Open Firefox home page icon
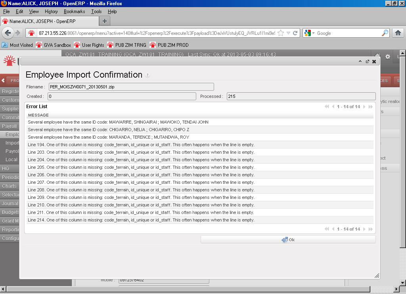Image resolution: width=406 pixels, height=294 pixels. [x=398, y=33]
